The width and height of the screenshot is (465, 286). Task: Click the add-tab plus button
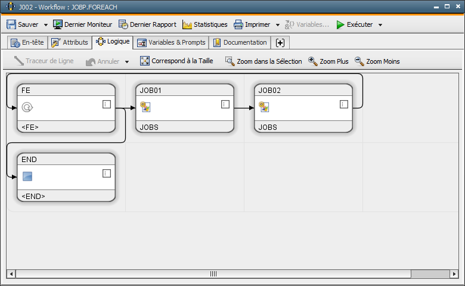coord(280,42)
